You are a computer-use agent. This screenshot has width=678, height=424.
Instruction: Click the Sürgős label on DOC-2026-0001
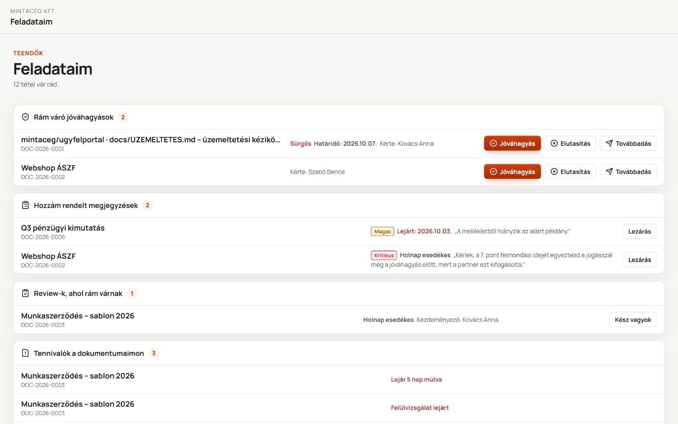click(x=300, y=144)
